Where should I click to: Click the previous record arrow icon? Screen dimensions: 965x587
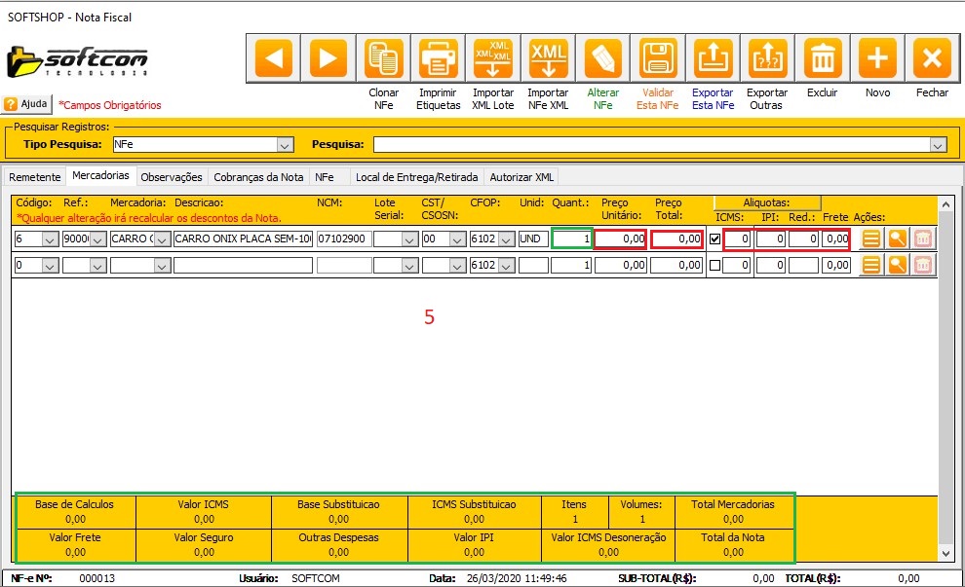(x=273, y=59)
